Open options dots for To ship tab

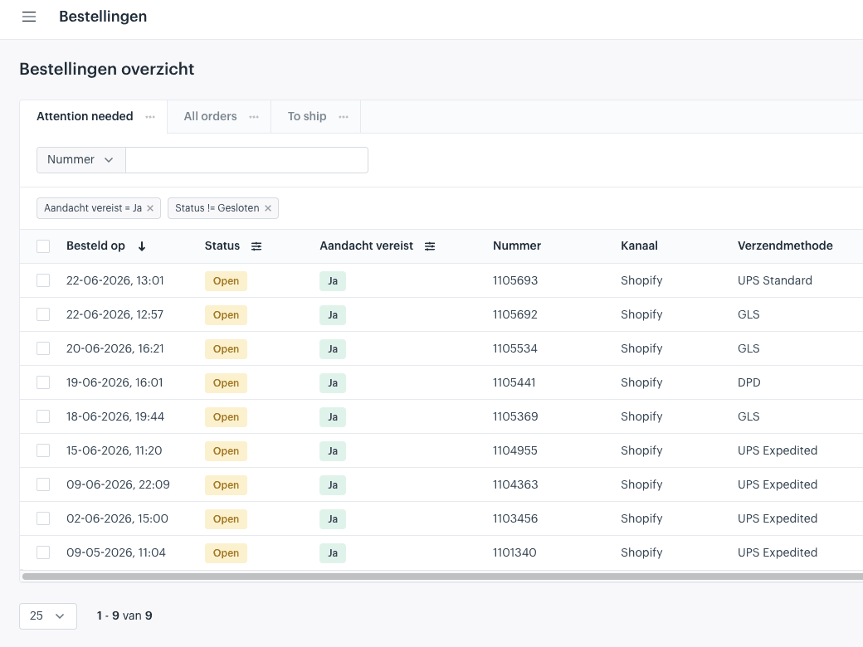(344, 117)
